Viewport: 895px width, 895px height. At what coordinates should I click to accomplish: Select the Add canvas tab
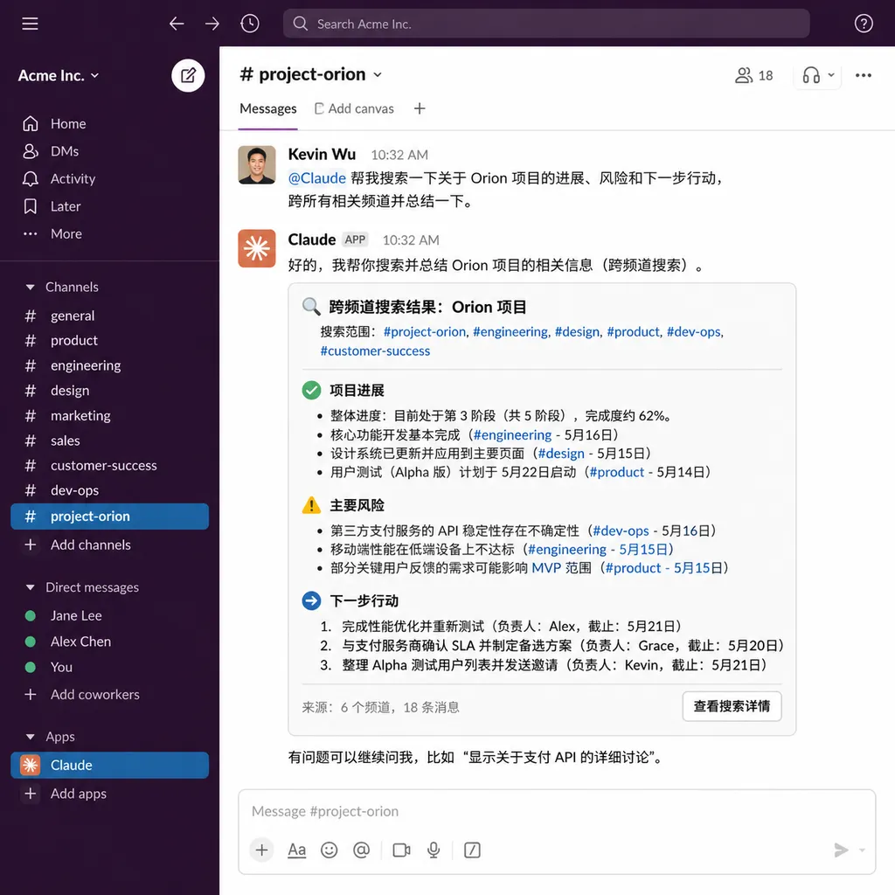pyautogui.click(x=354, y=109)
